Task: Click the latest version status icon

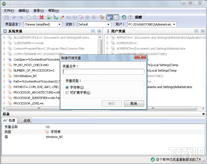Action: (153, 160)
